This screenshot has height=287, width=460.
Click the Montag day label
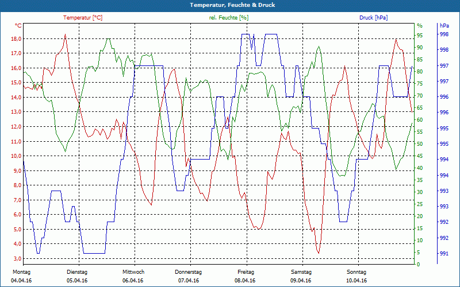(22, 272)
